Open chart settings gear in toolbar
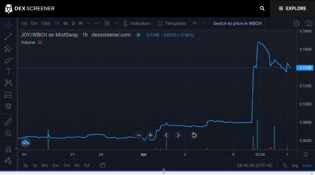This screenshot has width=315, height=175. [x=296, y=23]
